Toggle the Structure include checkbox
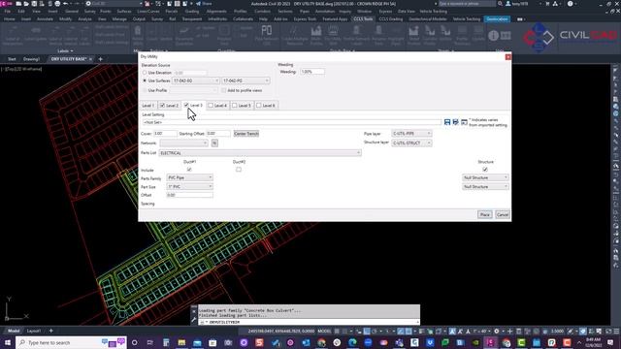 485,170
